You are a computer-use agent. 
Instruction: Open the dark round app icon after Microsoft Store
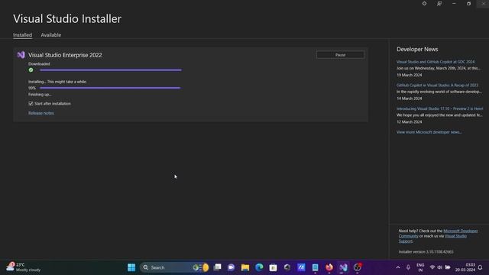click(x=287, y=267)
